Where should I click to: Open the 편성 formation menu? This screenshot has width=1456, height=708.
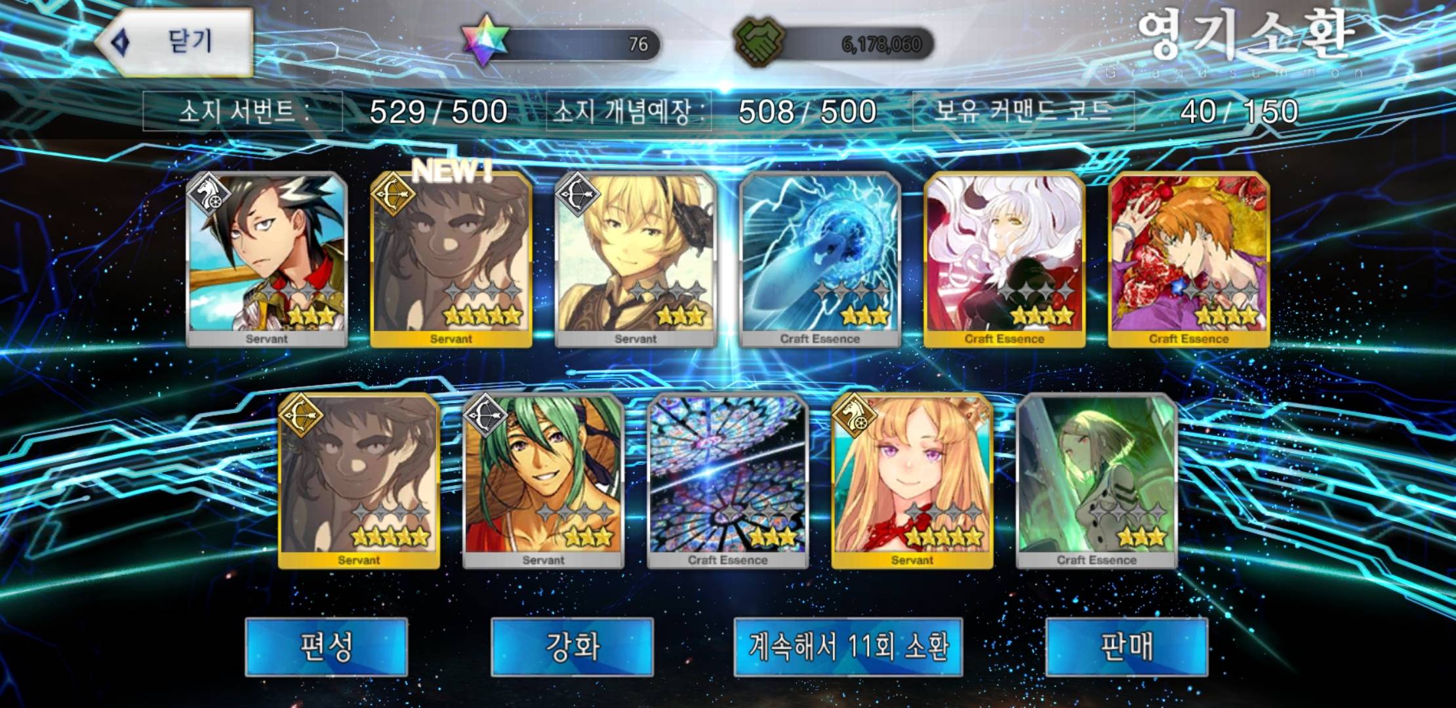[x=327, y=647]
